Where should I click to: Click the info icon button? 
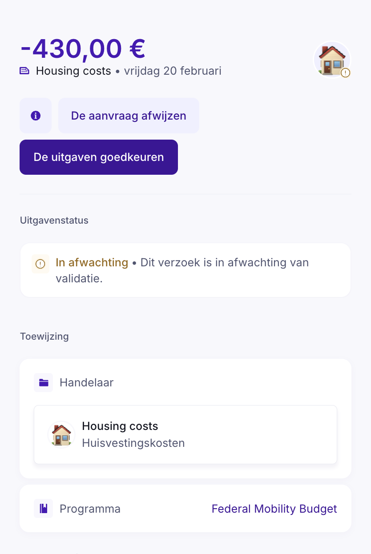tap(36, 116)
